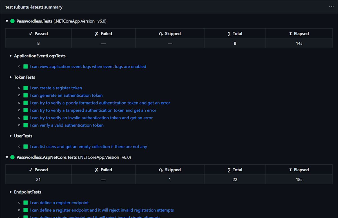Viewport: 338px width, 218px height.
Task: Collapse the Passwordless.Tests section
Action: pos(7,21)
